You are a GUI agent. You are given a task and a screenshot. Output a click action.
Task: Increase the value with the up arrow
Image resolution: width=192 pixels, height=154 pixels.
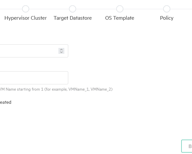(x=61, y=50)
